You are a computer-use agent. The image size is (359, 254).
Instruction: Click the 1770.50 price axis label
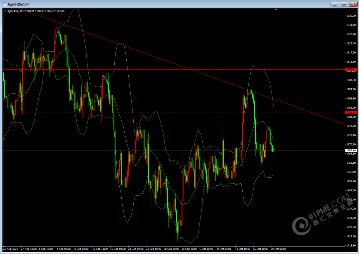351,144
